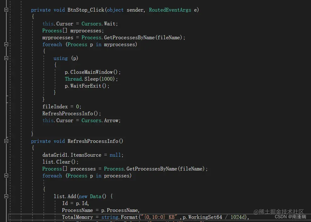Click Cursors.Arrow assignment line
This screenshot has width=311, height=222.
pos(81,121)
